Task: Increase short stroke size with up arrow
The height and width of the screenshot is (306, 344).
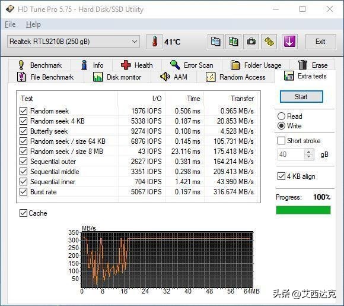Action: click(x=309, y=152)
